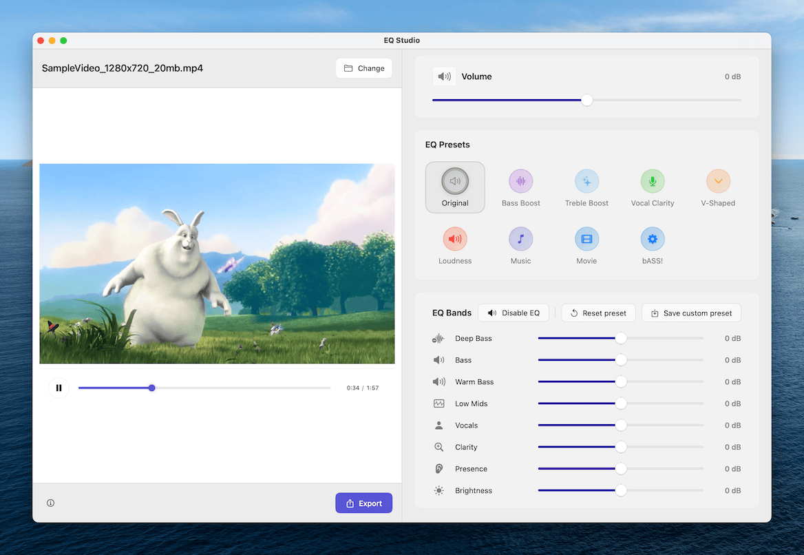Click the Presence band label

coord(472,469)
